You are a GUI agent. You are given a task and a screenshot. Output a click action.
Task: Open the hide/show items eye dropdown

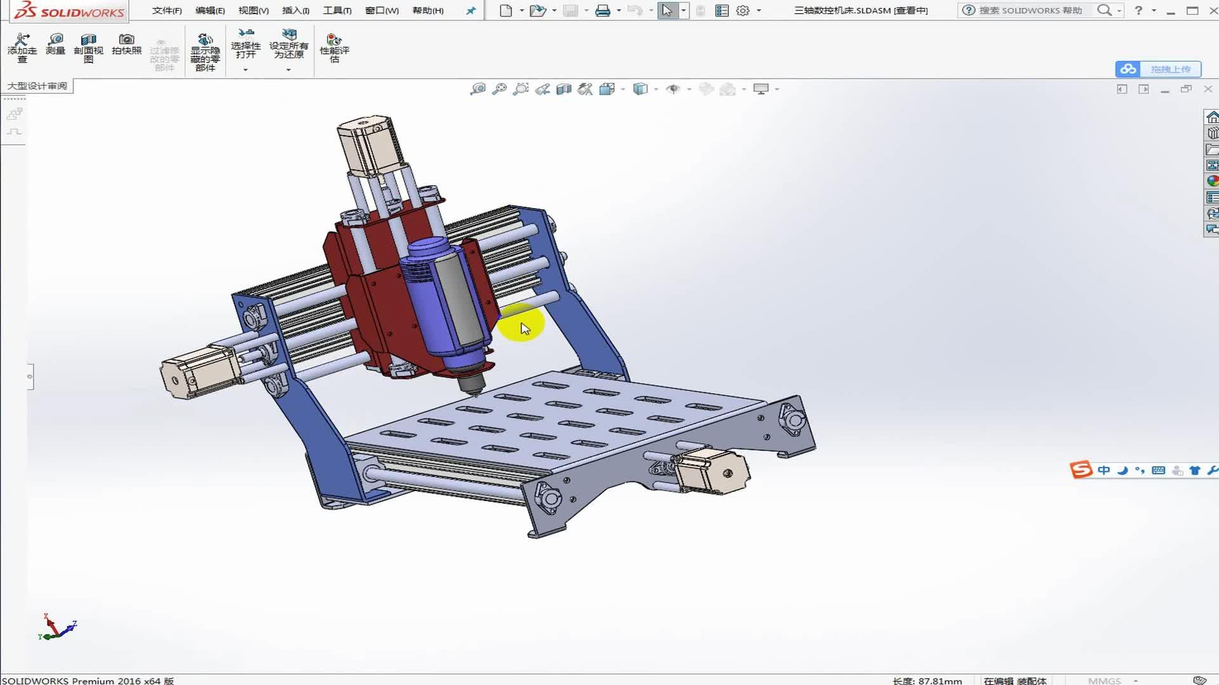tap(689, 89)
